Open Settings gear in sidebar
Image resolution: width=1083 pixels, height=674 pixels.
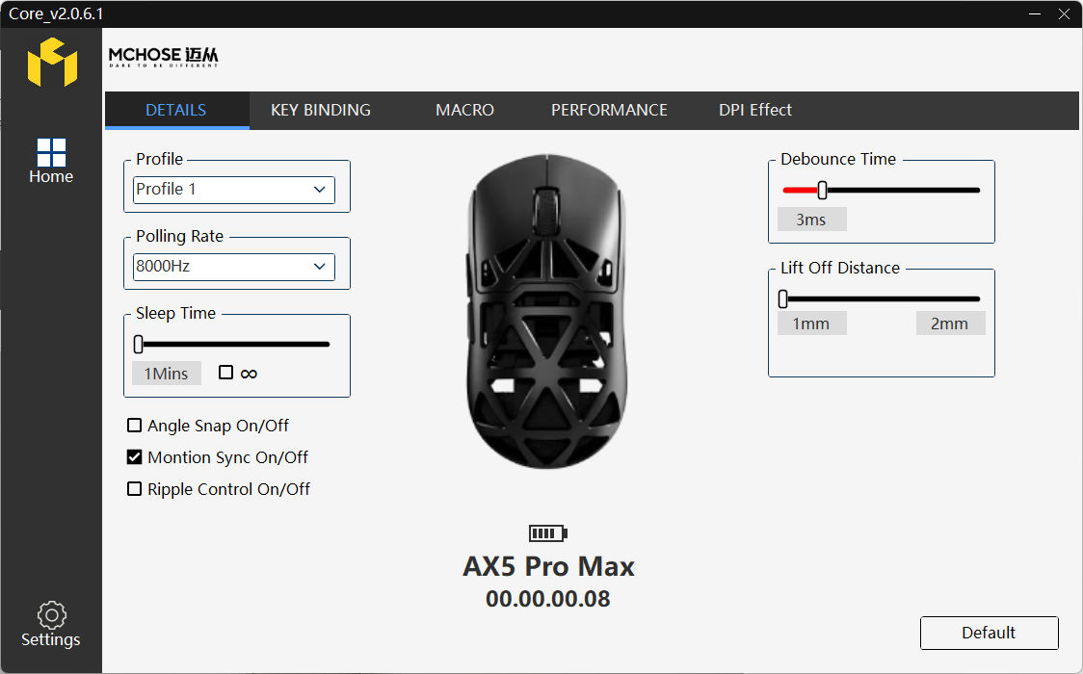51,624
